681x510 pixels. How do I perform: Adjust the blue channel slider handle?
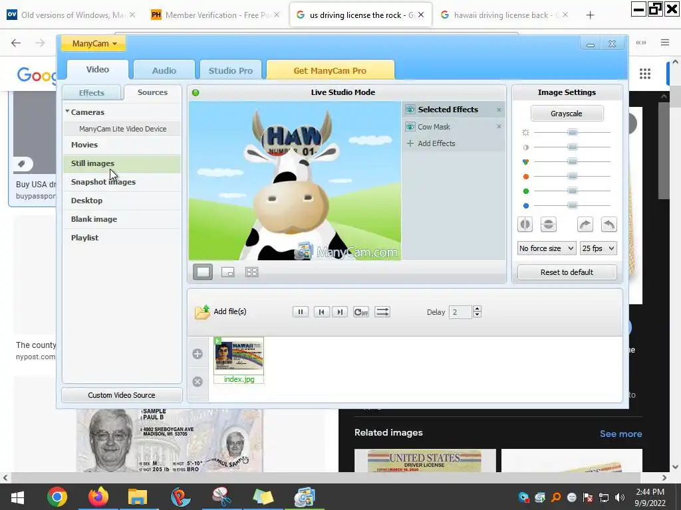pos(573,205)
